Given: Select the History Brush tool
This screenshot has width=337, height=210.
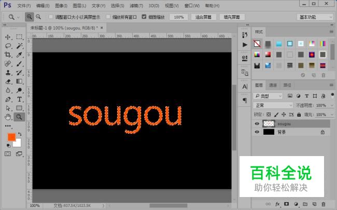Looking at the screenshot, I should click(x=19, y=73).
